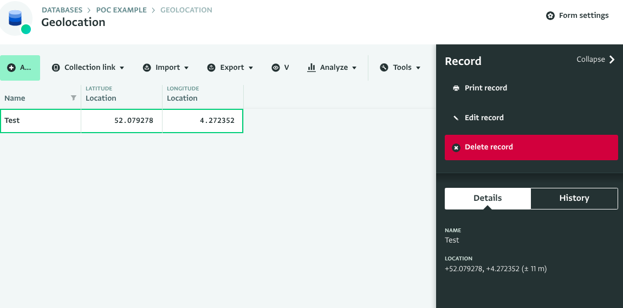
Task: Print the selected record
Action: pos(485,88)
